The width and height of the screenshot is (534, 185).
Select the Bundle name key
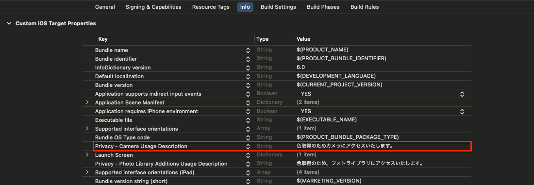(111, 50)
